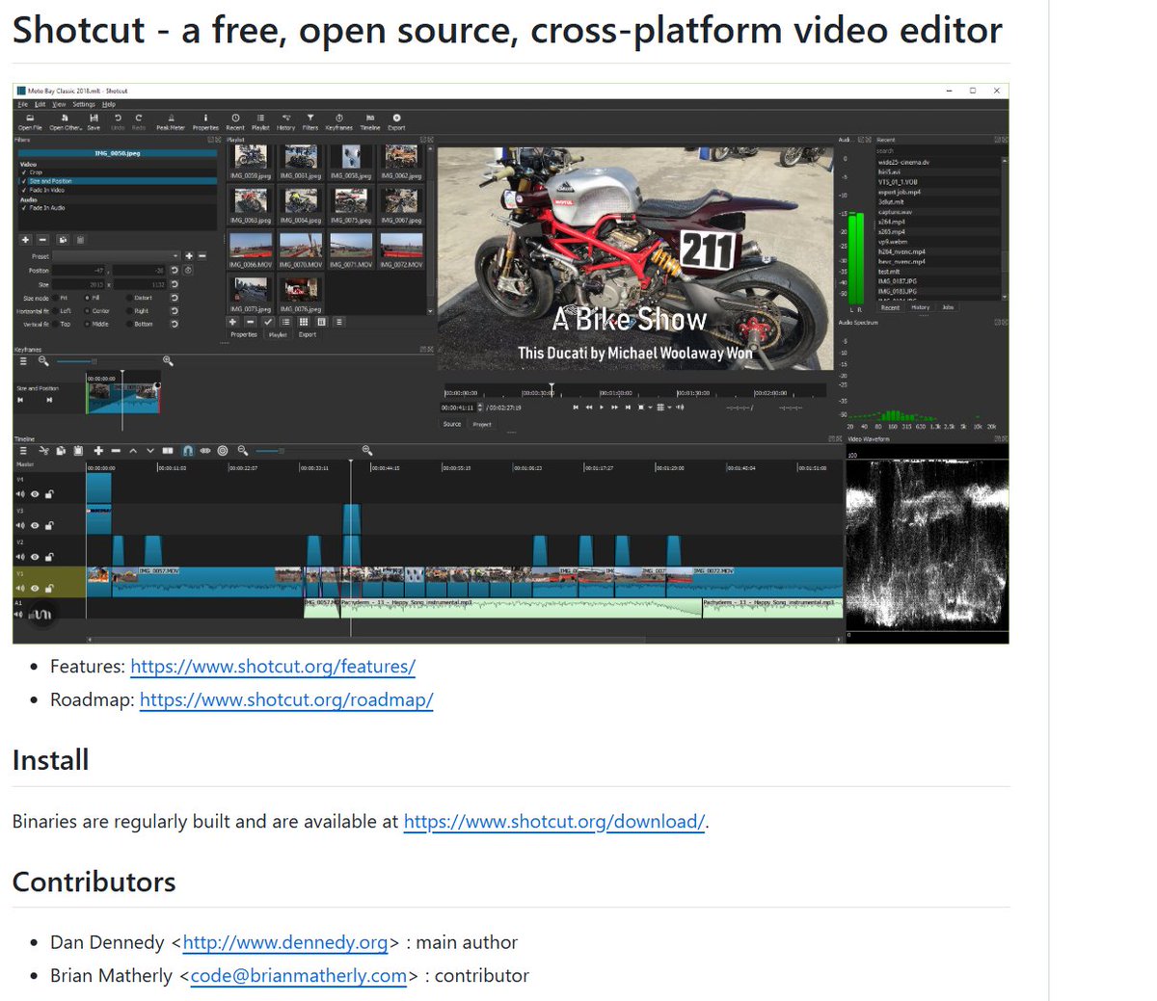The height and width of the screenshot is (1001, 1157).
Task: Open grid options dropdown in player
Action: click(x=669, y=408)
